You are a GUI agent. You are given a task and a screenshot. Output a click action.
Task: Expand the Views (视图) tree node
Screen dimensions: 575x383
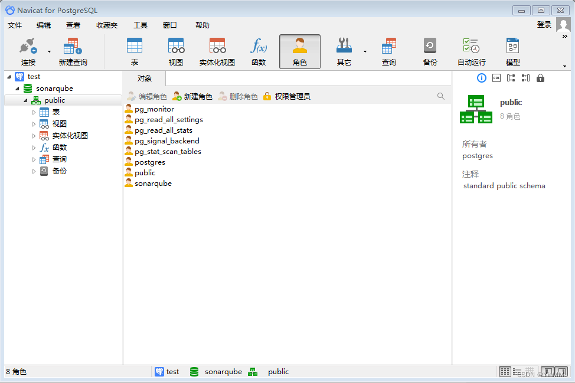(x=34, y=124)
